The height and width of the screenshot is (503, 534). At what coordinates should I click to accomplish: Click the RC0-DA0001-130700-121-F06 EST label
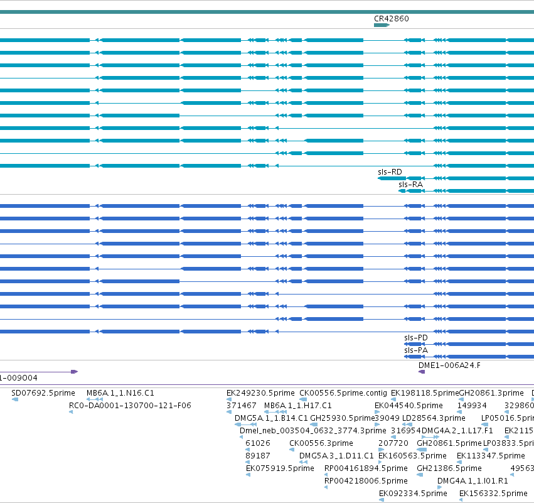130,406
